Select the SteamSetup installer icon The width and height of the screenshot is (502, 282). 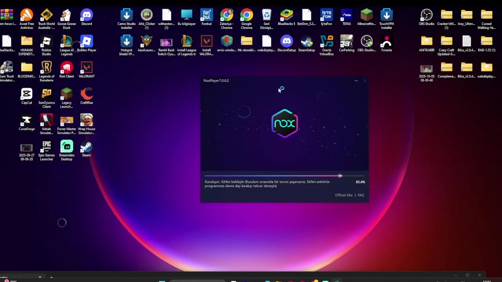coord(306,44)
